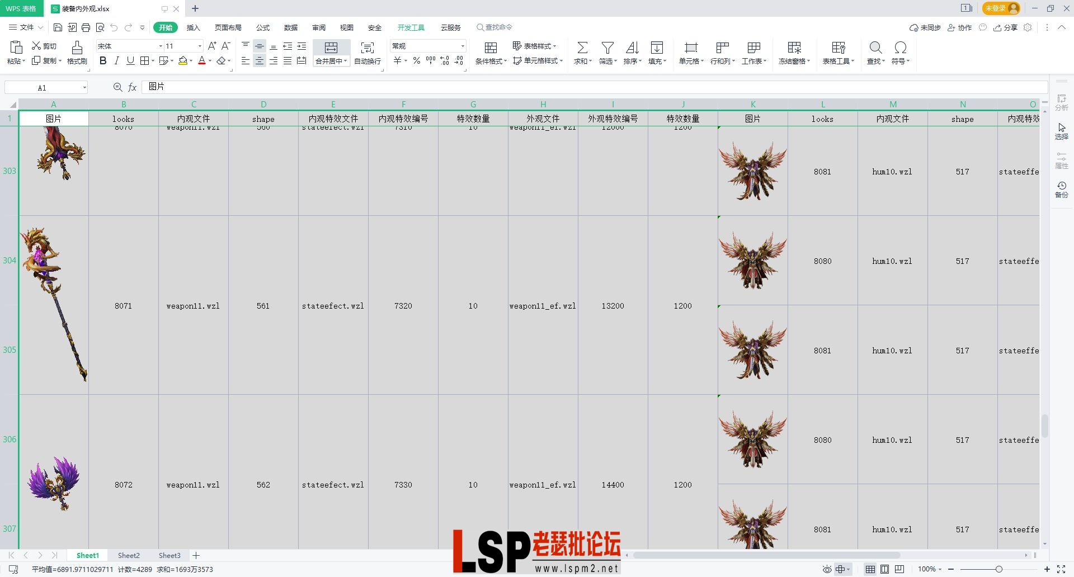Click the increase decimal places icon

(445, 60)
